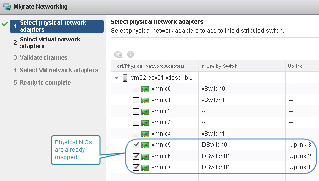The height and width of the screenshot is (181, 319).
Task: Click the vmnic0 network card icon
Action: pos(145,89)
